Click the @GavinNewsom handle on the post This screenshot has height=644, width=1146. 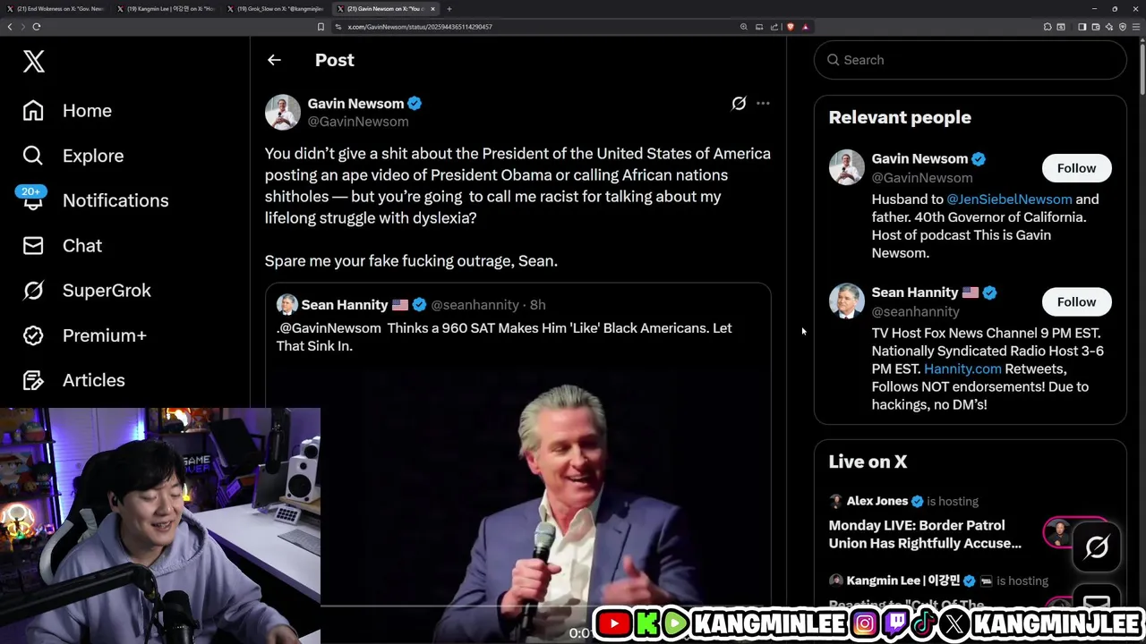click(x=358, y=122)
